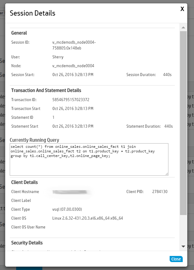Click the Statement ID value

pos(53,117)
